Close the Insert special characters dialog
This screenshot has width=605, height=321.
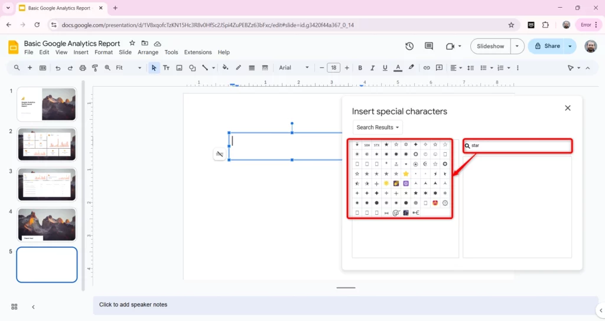point(568,108)
